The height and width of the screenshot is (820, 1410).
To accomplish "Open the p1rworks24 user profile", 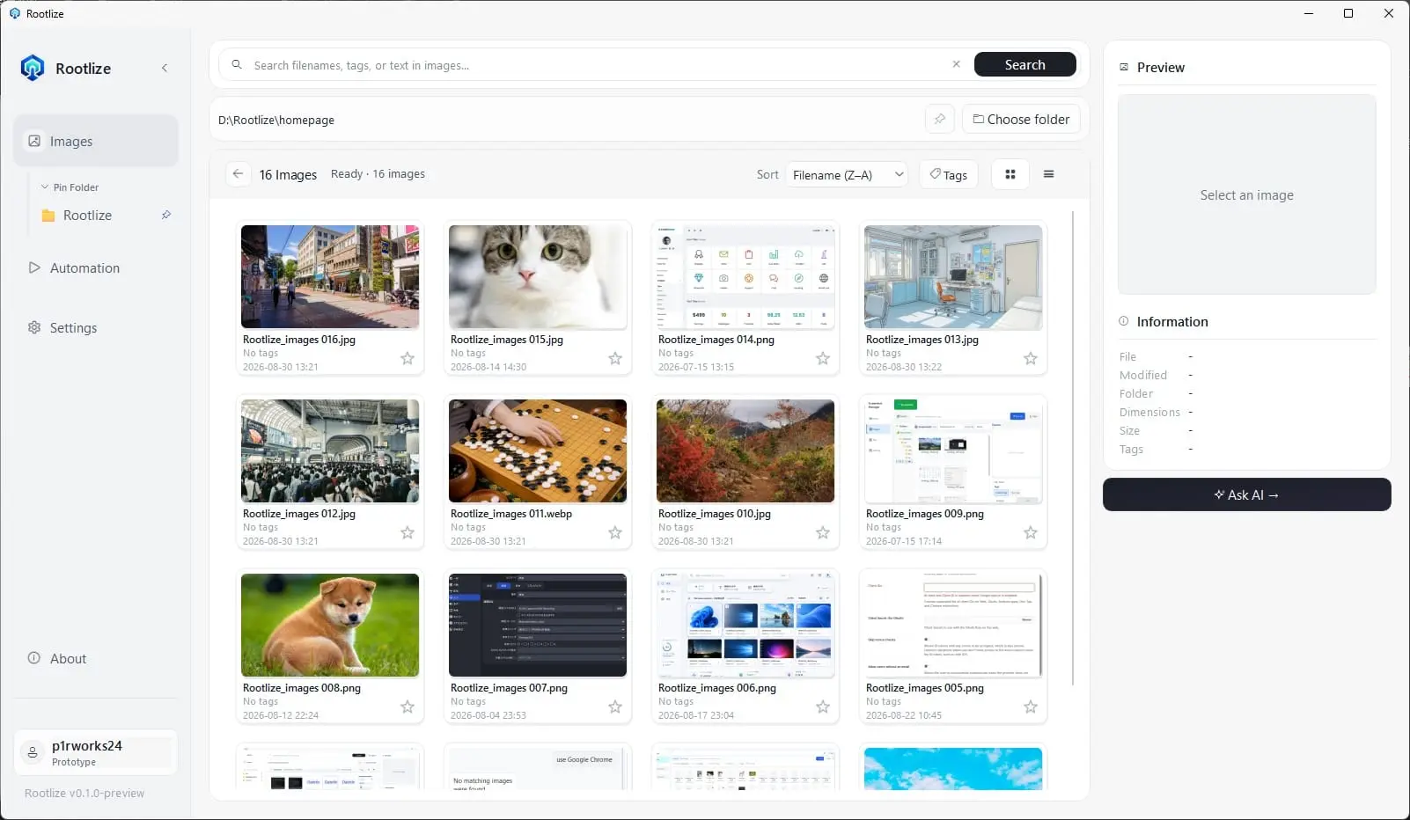I will [96, 752].
